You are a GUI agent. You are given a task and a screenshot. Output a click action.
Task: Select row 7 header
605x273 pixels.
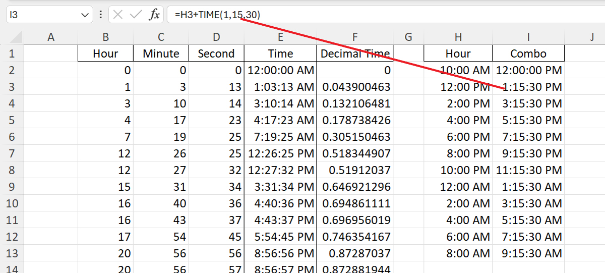point(12,153)
